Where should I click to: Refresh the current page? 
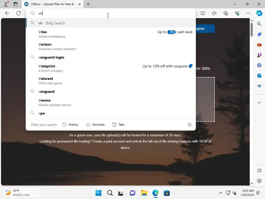[19, 13]
